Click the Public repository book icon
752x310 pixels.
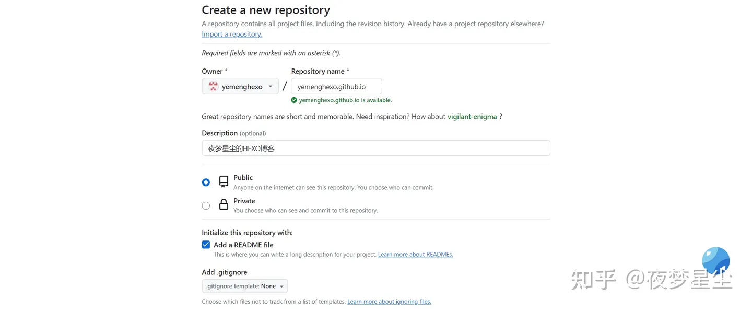[x=224, y=181]
